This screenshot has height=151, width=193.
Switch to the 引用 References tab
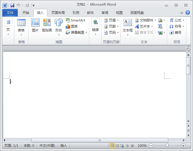76,13
